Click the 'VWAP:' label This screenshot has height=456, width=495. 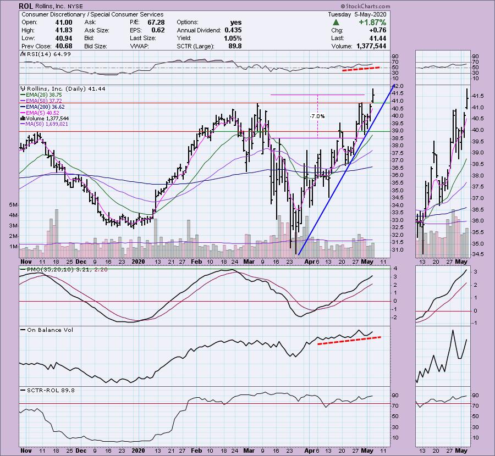[x=139, y=46]
